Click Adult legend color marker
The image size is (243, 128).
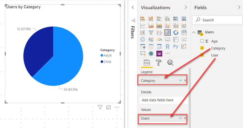pos(102,55)
